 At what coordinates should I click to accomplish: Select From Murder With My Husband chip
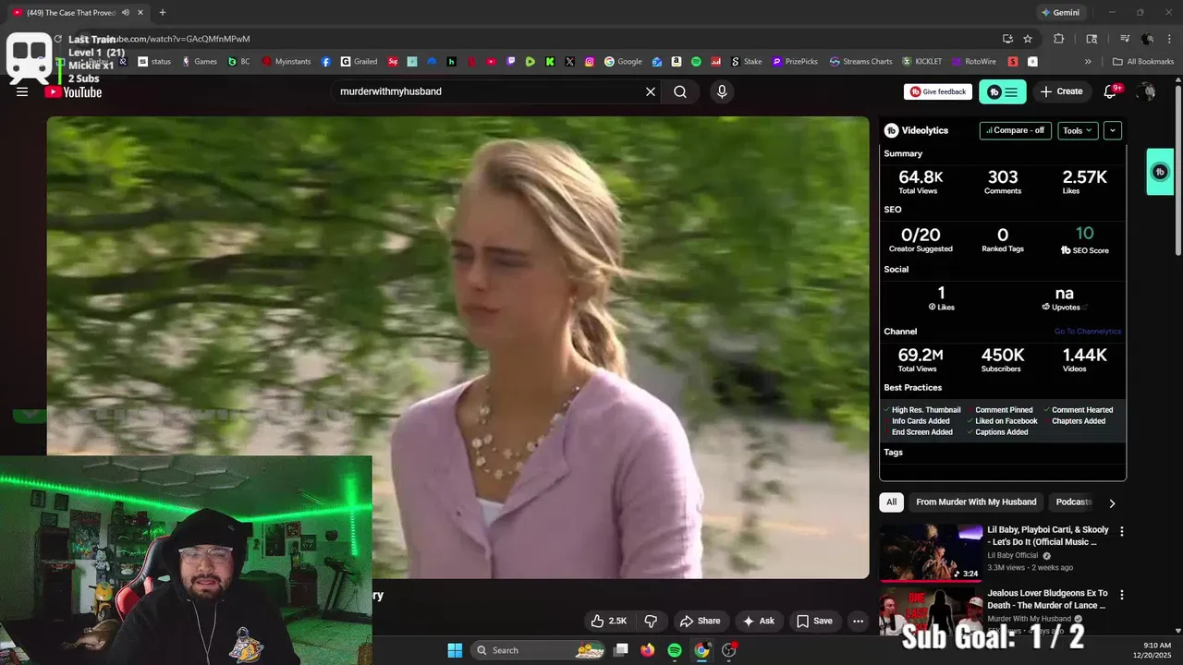(x=976, y=502)
